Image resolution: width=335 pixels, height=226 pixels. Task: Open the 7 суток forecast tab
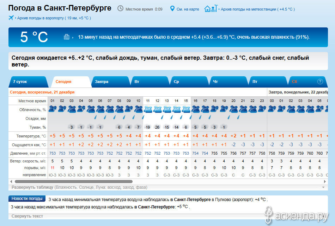point(20,82)
